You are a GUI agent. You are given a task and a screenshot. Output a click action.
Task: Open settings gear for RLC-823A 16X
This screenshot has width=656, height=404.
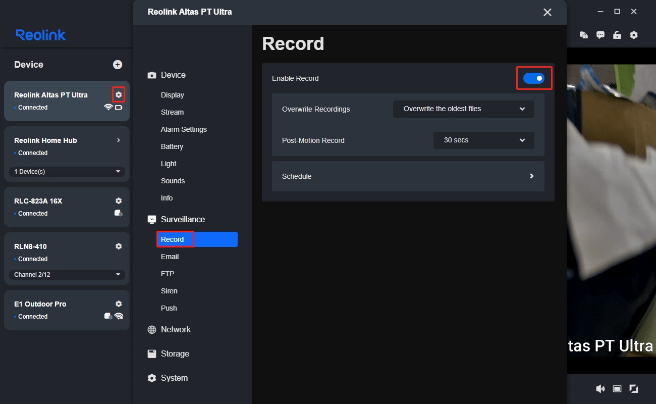(x=119, y=201)
